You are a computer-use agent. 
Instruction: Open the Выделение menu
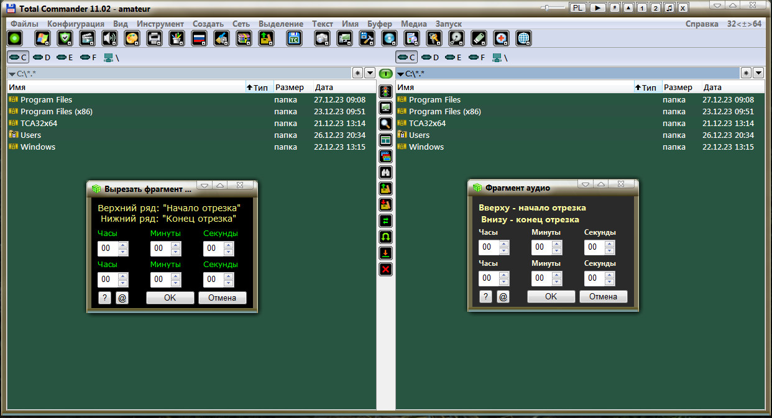point(281,24)
